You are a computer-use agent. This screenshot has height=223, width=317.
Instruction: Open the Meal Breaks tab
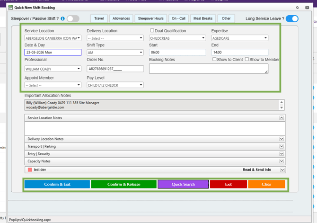[203, 19]
